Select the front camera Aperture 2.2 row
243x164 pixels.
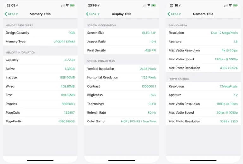pos(203,95)
